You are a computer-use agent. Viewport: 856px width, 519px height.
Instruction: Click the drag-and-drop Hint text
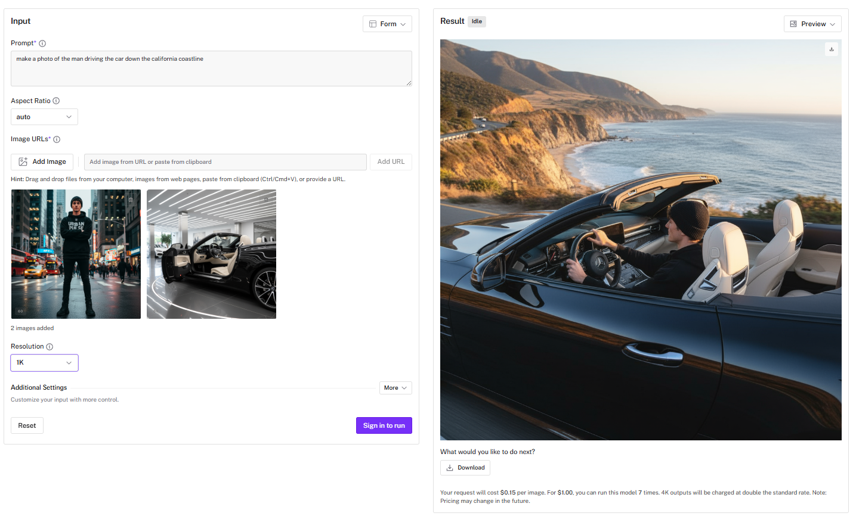pos(178,179)
